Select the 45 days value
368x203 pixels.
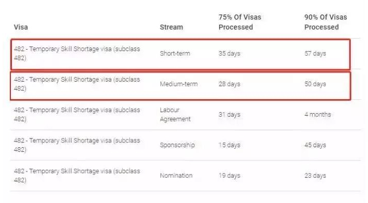coord(315,145)
